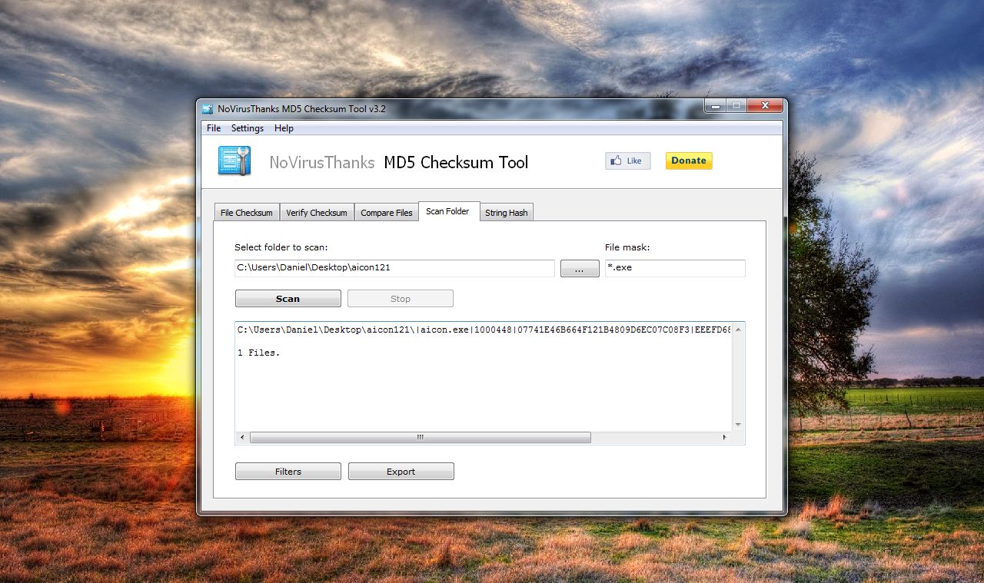Open the Settings menu
Screen dimensions: 984x583
[248, 128]
